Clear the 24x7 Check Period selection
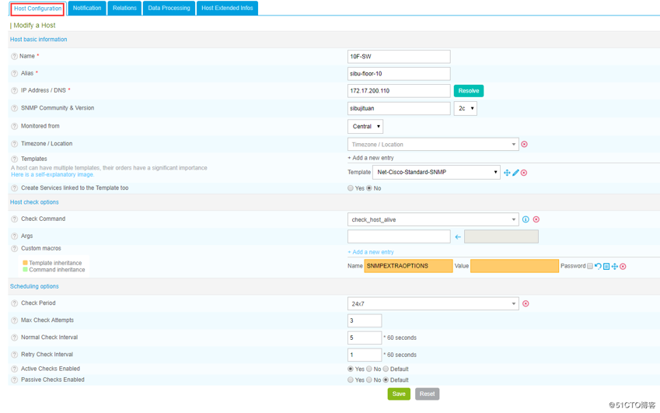Screen dimensions: 660x413 [x=526, y=303]
